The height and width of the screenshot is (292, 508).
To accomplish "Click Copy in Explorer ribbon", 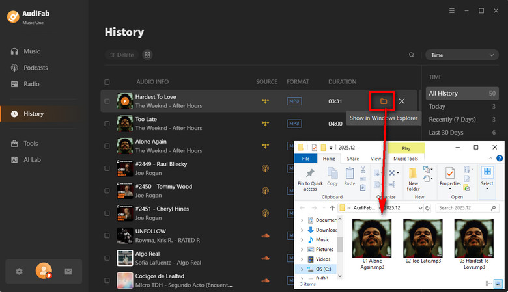I will (x=332, y=176).
